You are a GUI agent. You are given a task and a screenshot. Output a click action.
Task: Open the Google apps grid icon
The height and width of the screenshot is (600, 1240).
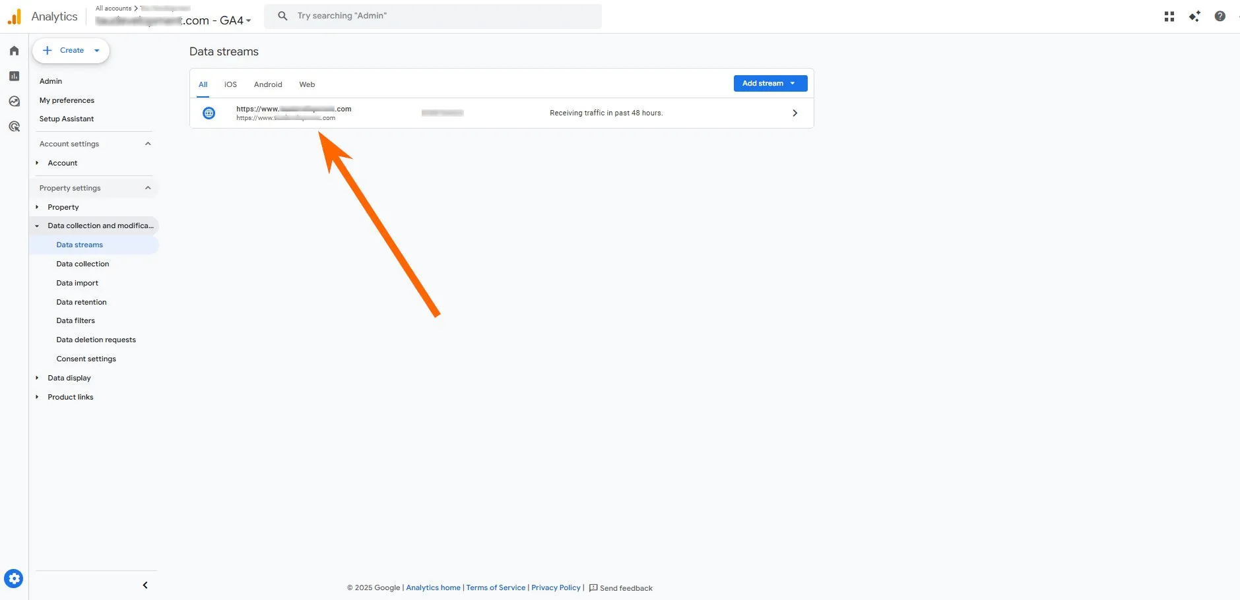pos(1169,16)
